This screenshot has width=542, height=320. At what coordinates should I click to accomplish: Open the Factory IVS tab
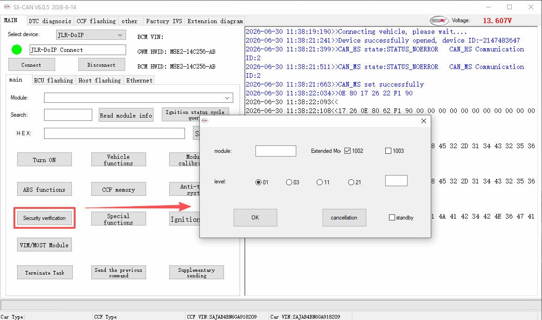(x=164, y=21)
